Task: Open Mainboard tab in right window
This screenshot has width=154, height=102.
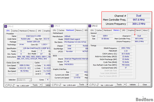Action: pyautogui.click(x=108, y=30)
